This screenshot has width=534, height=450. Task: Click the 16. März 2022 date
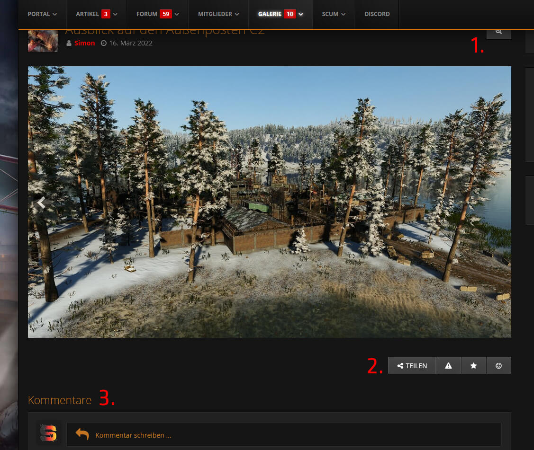click(x=130, y=43)
